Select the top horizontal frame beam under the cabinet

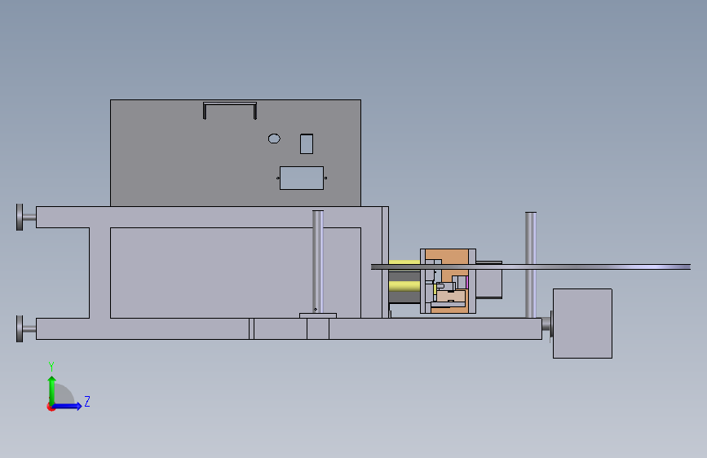pyautogui.click(x=212, y=217)
